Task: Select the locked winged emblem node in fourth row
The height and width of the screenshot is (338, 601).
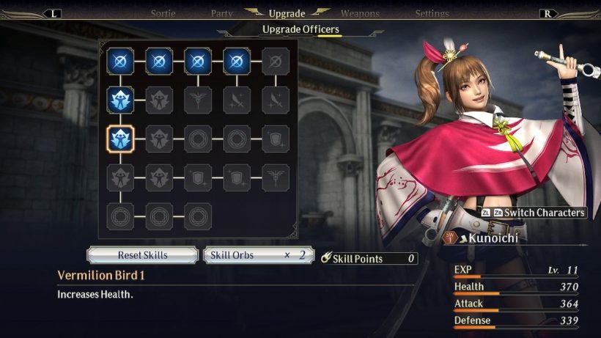Action: pyautogui.click(x=276, y=178)
